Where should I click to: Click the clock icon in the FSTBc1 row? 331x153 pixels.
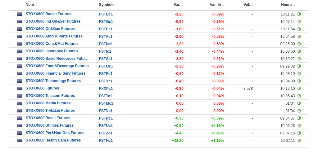tap(299, 14)
